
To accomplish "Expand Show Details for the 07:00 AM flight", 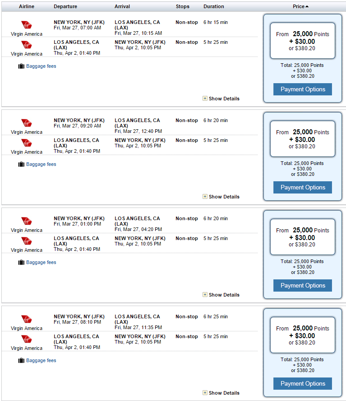I will [x=221, y=99].
